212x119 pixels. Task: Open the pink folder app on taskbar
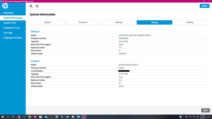pyautogui.click(x=35, y=117)
